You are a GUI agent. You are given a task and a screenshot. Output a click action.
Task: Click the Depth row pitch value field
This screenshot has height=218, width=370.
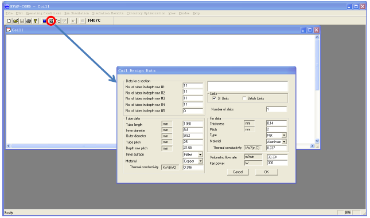tap(193, 148)
